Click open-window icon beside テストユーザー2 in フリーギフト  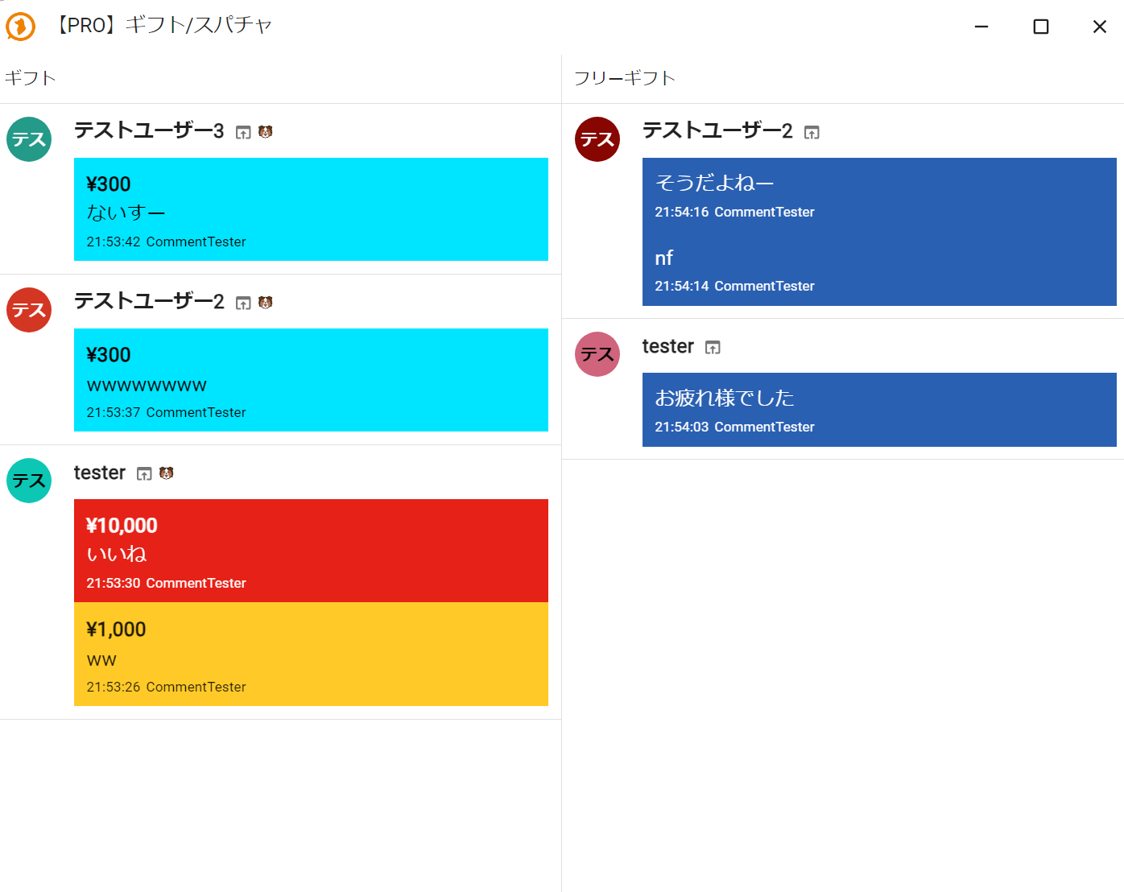tap(812, 133)
